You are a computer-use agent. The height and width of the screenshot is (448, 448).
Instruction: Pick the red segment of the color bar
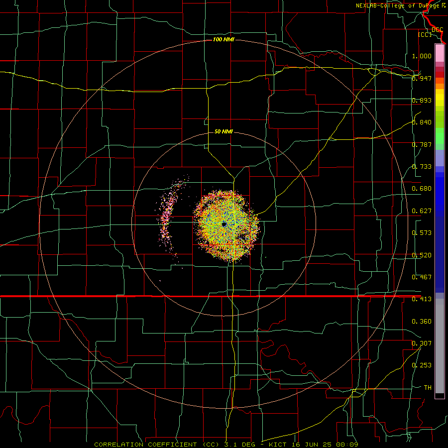(440, 75)
